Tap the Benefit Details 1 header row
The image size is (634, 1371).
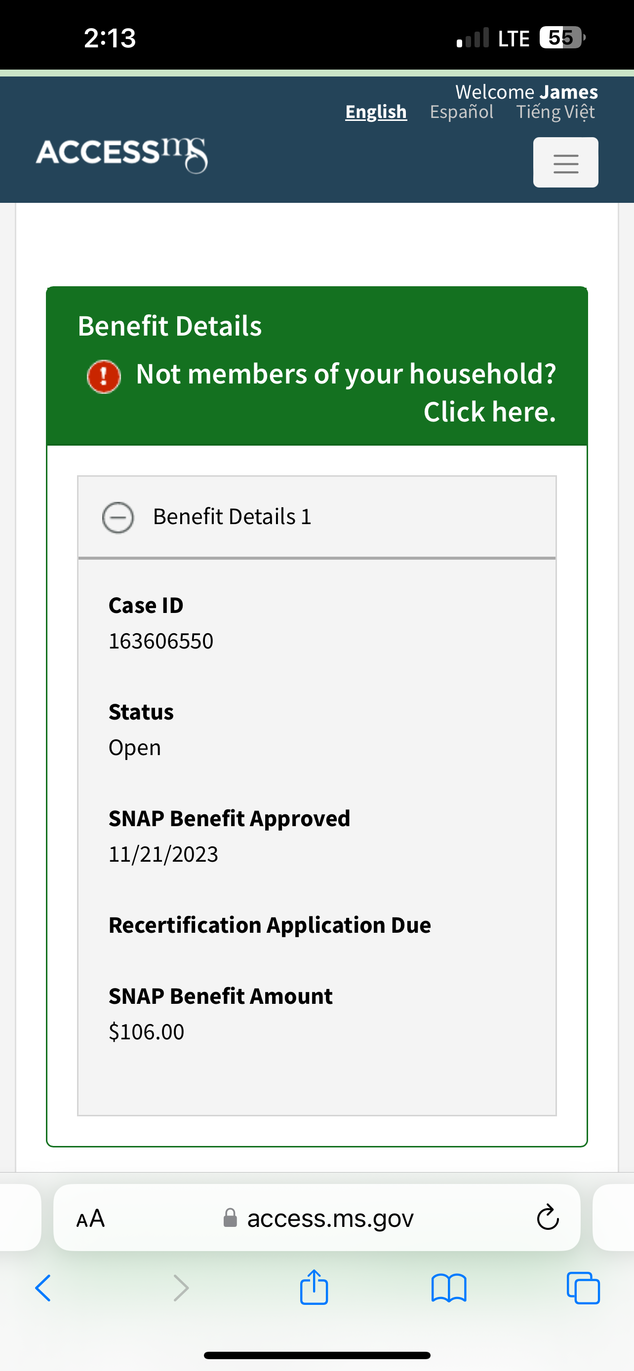pyautogui.click(x=317, y=517)
